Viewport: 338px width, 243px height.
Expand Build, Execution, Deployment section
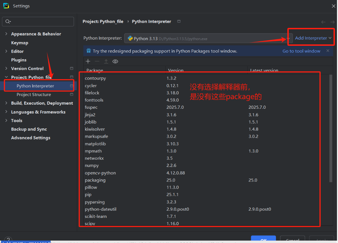(6, 103)
